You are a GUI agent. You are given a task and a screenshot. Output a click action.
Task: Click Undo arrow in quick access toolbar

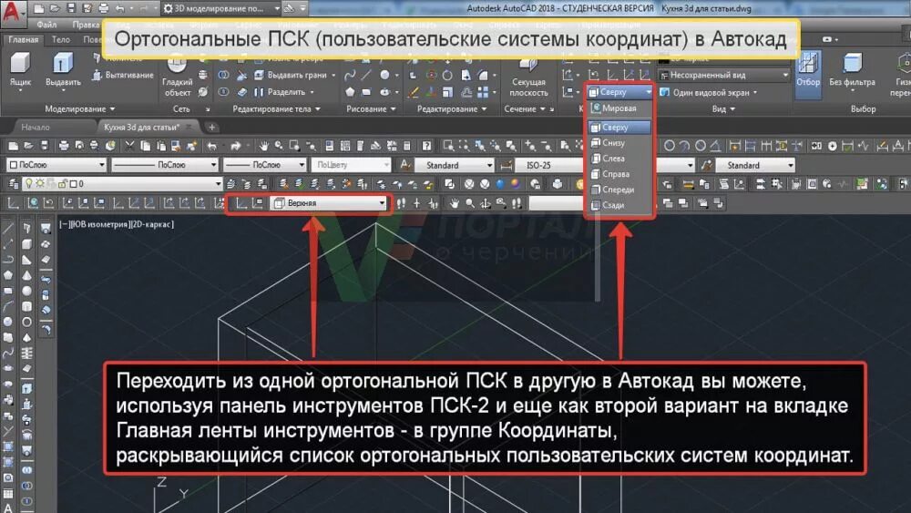(x=119, y=8)
